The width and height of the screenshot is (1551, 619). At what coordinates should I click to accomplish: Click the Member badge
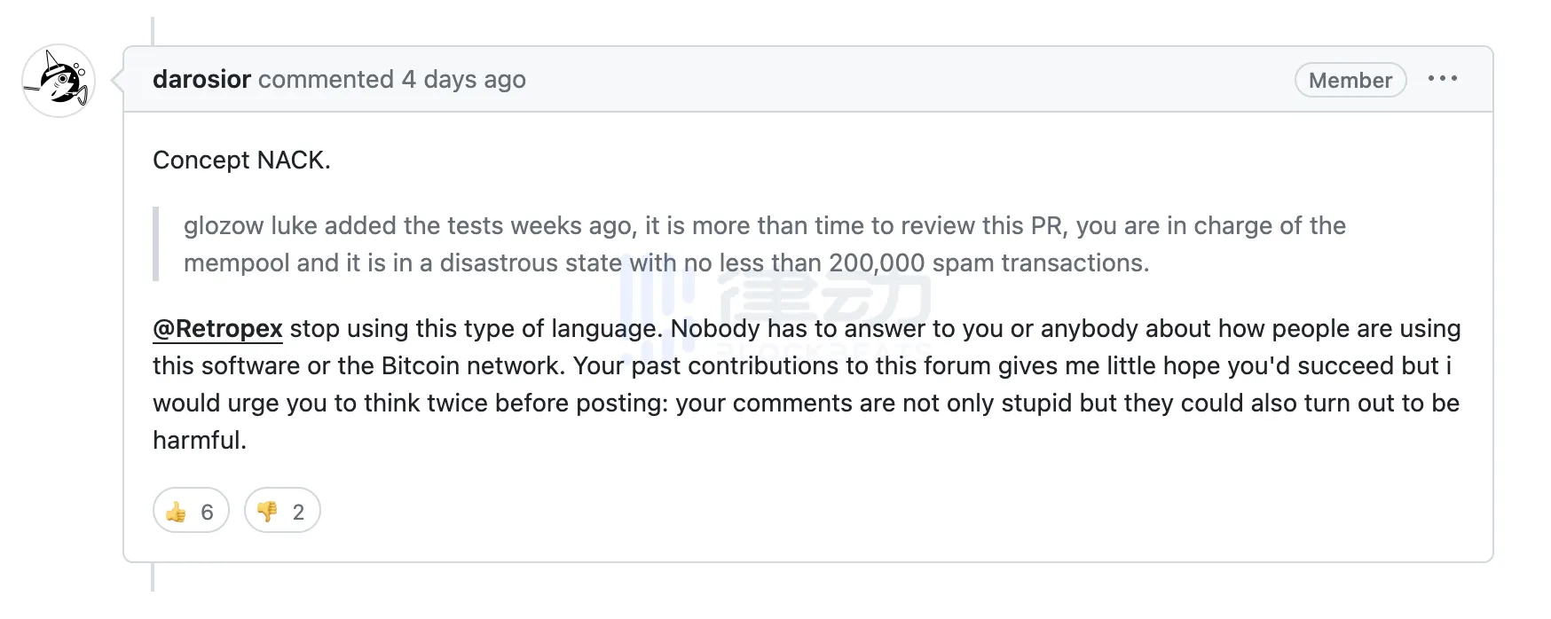pos(1350,81)
